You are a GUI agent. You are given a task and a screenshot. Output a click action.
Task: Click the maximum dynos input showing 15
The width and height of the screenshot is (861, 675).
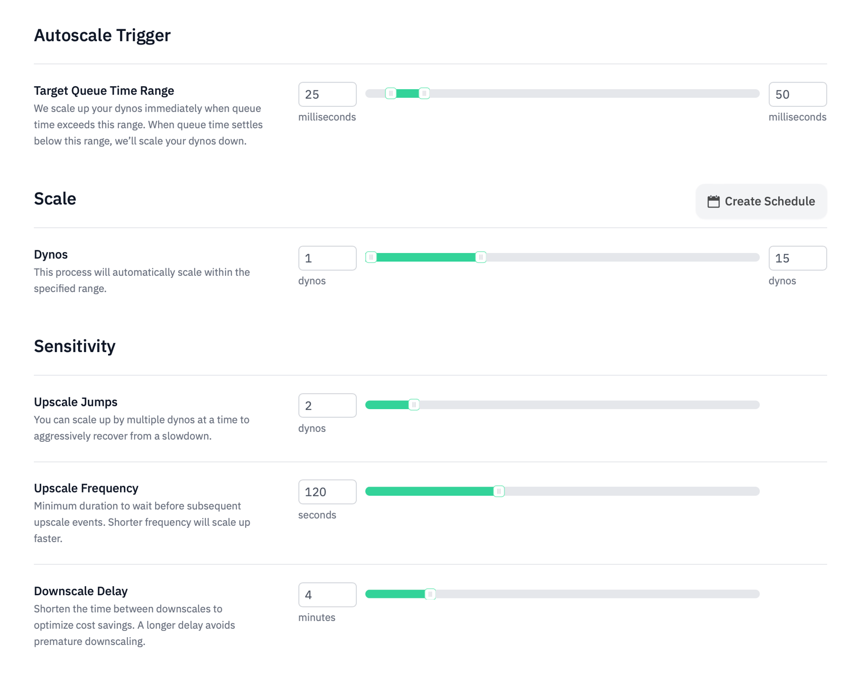click(797, 258)
